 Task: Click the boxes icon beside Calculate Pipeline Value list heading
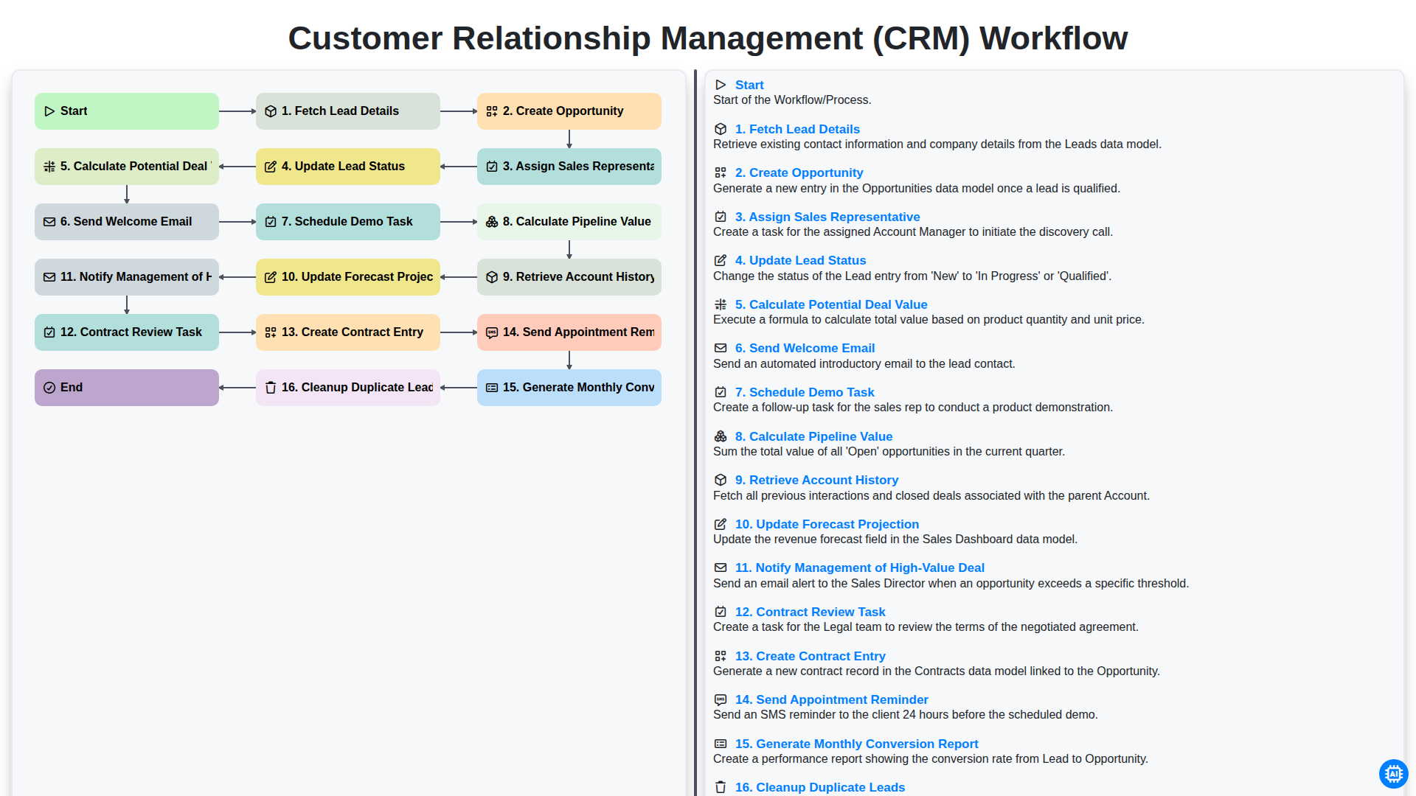pos(721,436)
